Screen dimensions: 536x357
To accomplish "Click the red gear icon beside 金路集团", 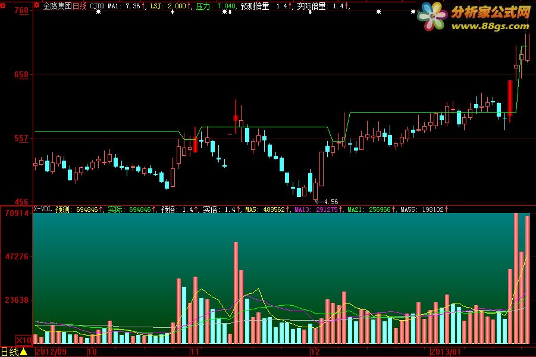I will pyautogui.click(x=36, y=5).
